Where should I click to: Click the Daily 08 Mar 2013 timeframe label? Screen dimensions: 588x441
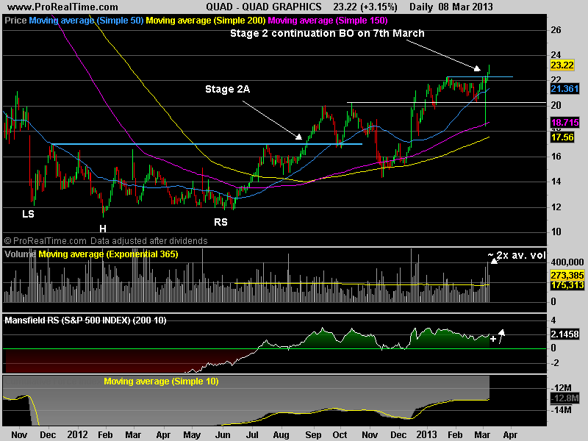coord(451,7)
